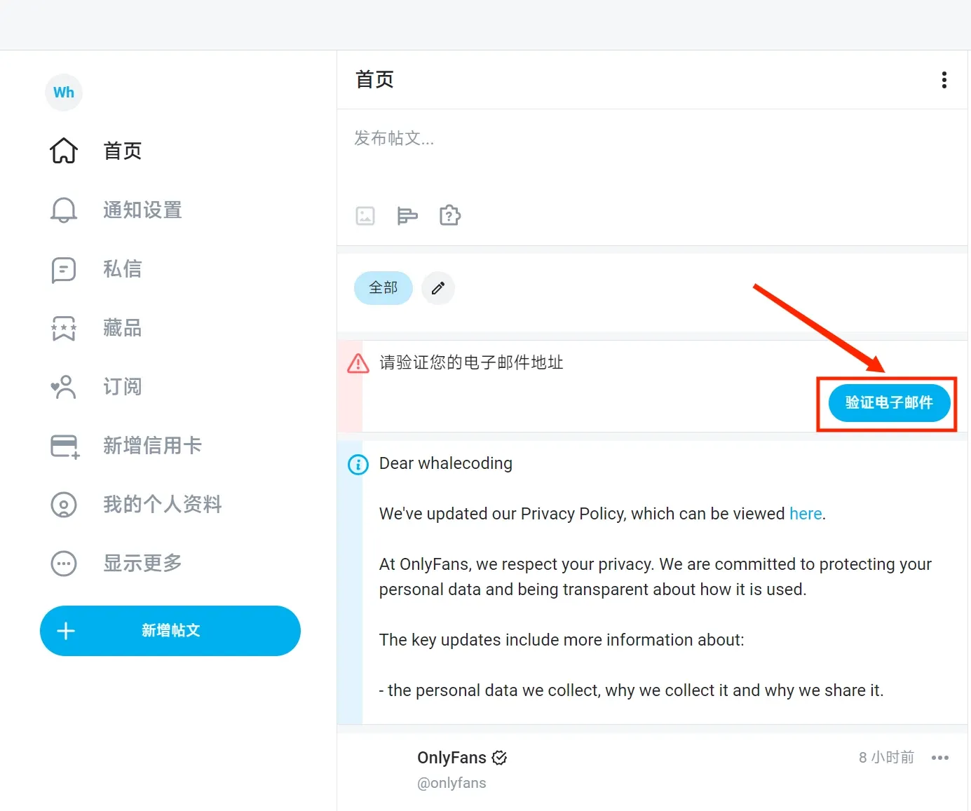Screen dimensions: 971x811
Task: Attach an image using the picture icon
Action: pyautogui.click(x=365, y=216)
